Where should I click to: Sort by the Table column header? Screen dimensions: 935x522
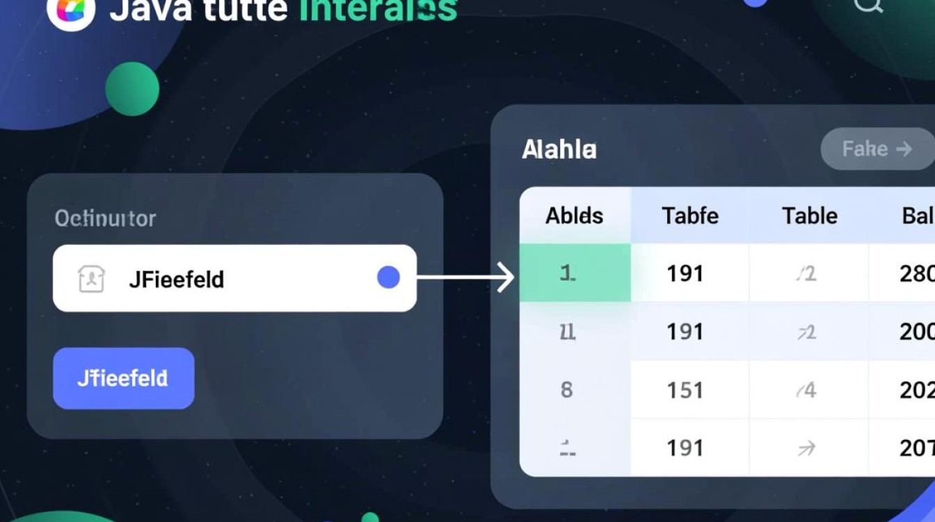pos(809,216)
